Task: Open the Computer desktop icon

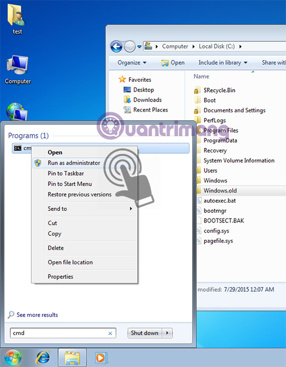Action: click(x=18, y=70)
